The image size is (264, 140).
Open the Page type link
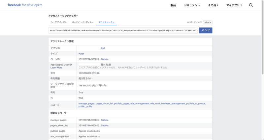coord(81,54)
